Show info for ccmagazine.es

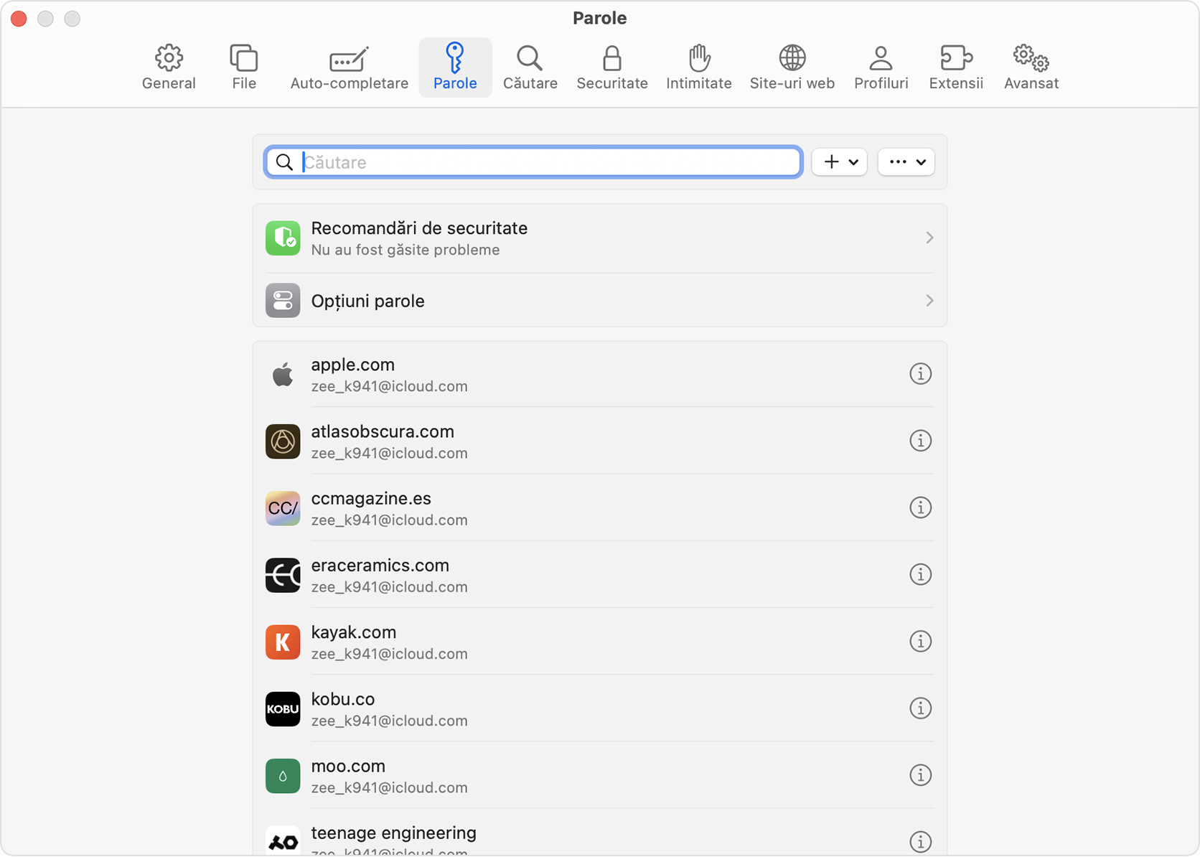point(921,507)
